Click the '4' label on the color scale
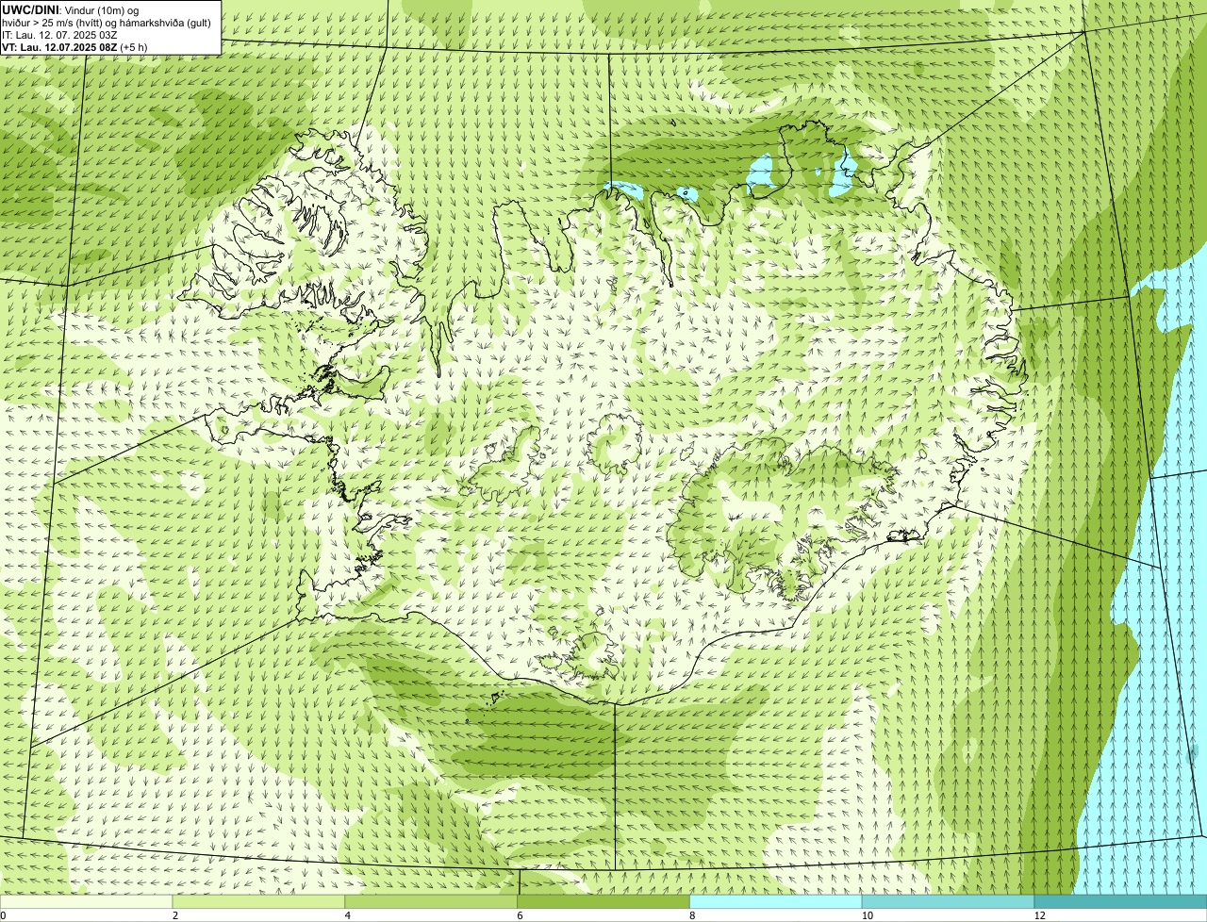1207x922 pixels. click(x=347, y=915)
